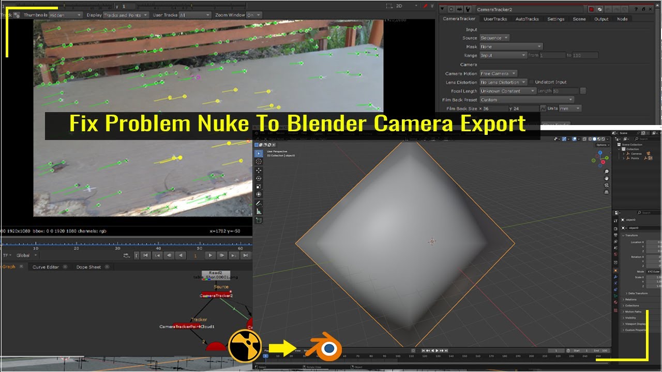Select Blender's Transform tool
Image resolution: width=662 pixels, height=372 pixels.
coord(259,194)
